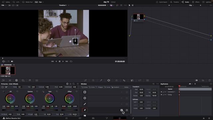Reset the Lift color wheel

coord(17,91)
